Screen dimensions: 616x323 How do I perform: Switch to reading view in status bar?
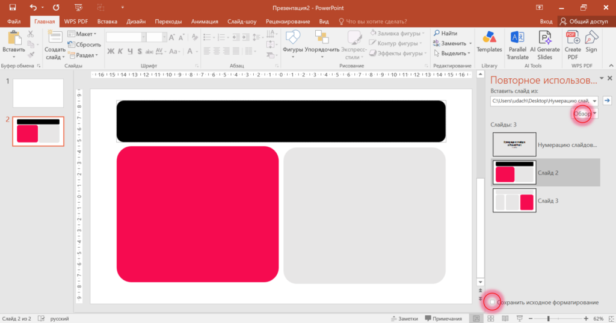point(505,319)
